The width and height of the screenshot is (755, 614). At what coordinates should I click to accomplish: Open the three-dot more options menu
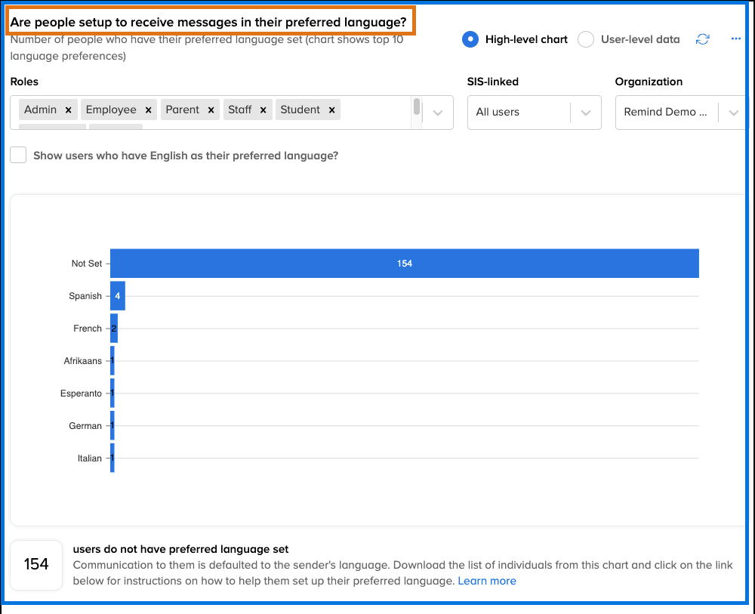coord(736,39)
